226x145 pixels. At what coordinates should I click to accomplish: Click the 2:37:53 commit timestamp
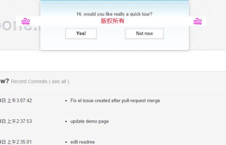point(16,121)
